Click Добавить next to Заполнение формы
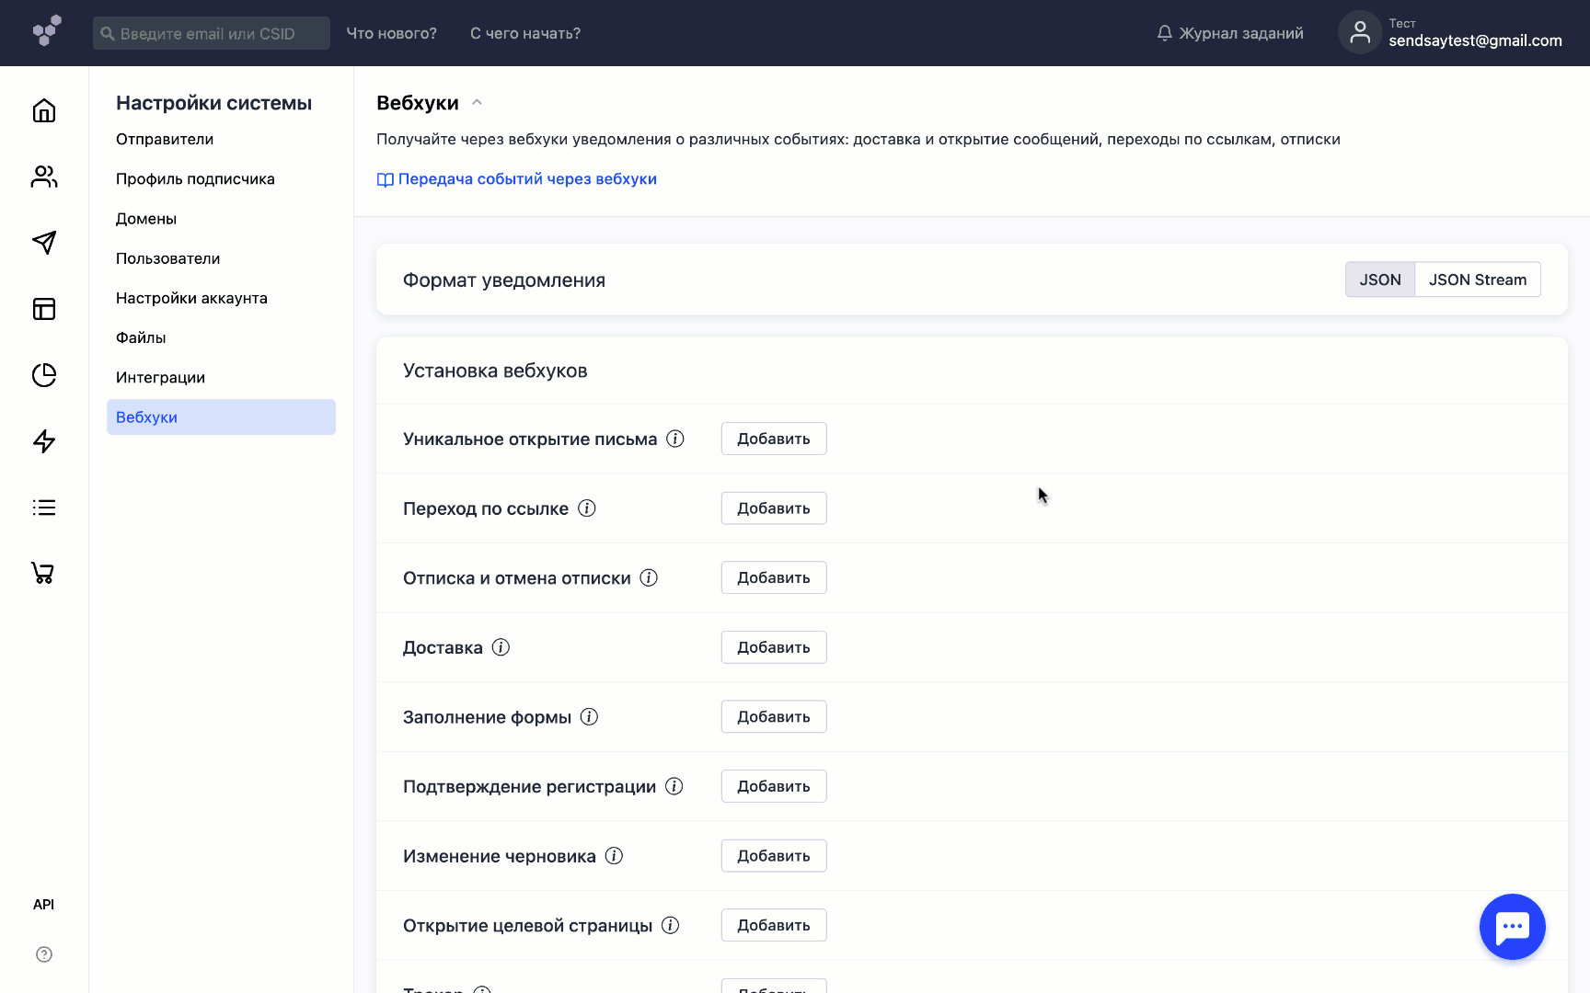 773,716
